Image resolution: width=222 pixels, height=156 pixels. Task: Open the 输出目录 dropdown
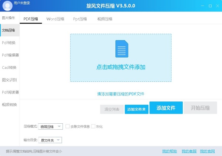tap(48, 140)
